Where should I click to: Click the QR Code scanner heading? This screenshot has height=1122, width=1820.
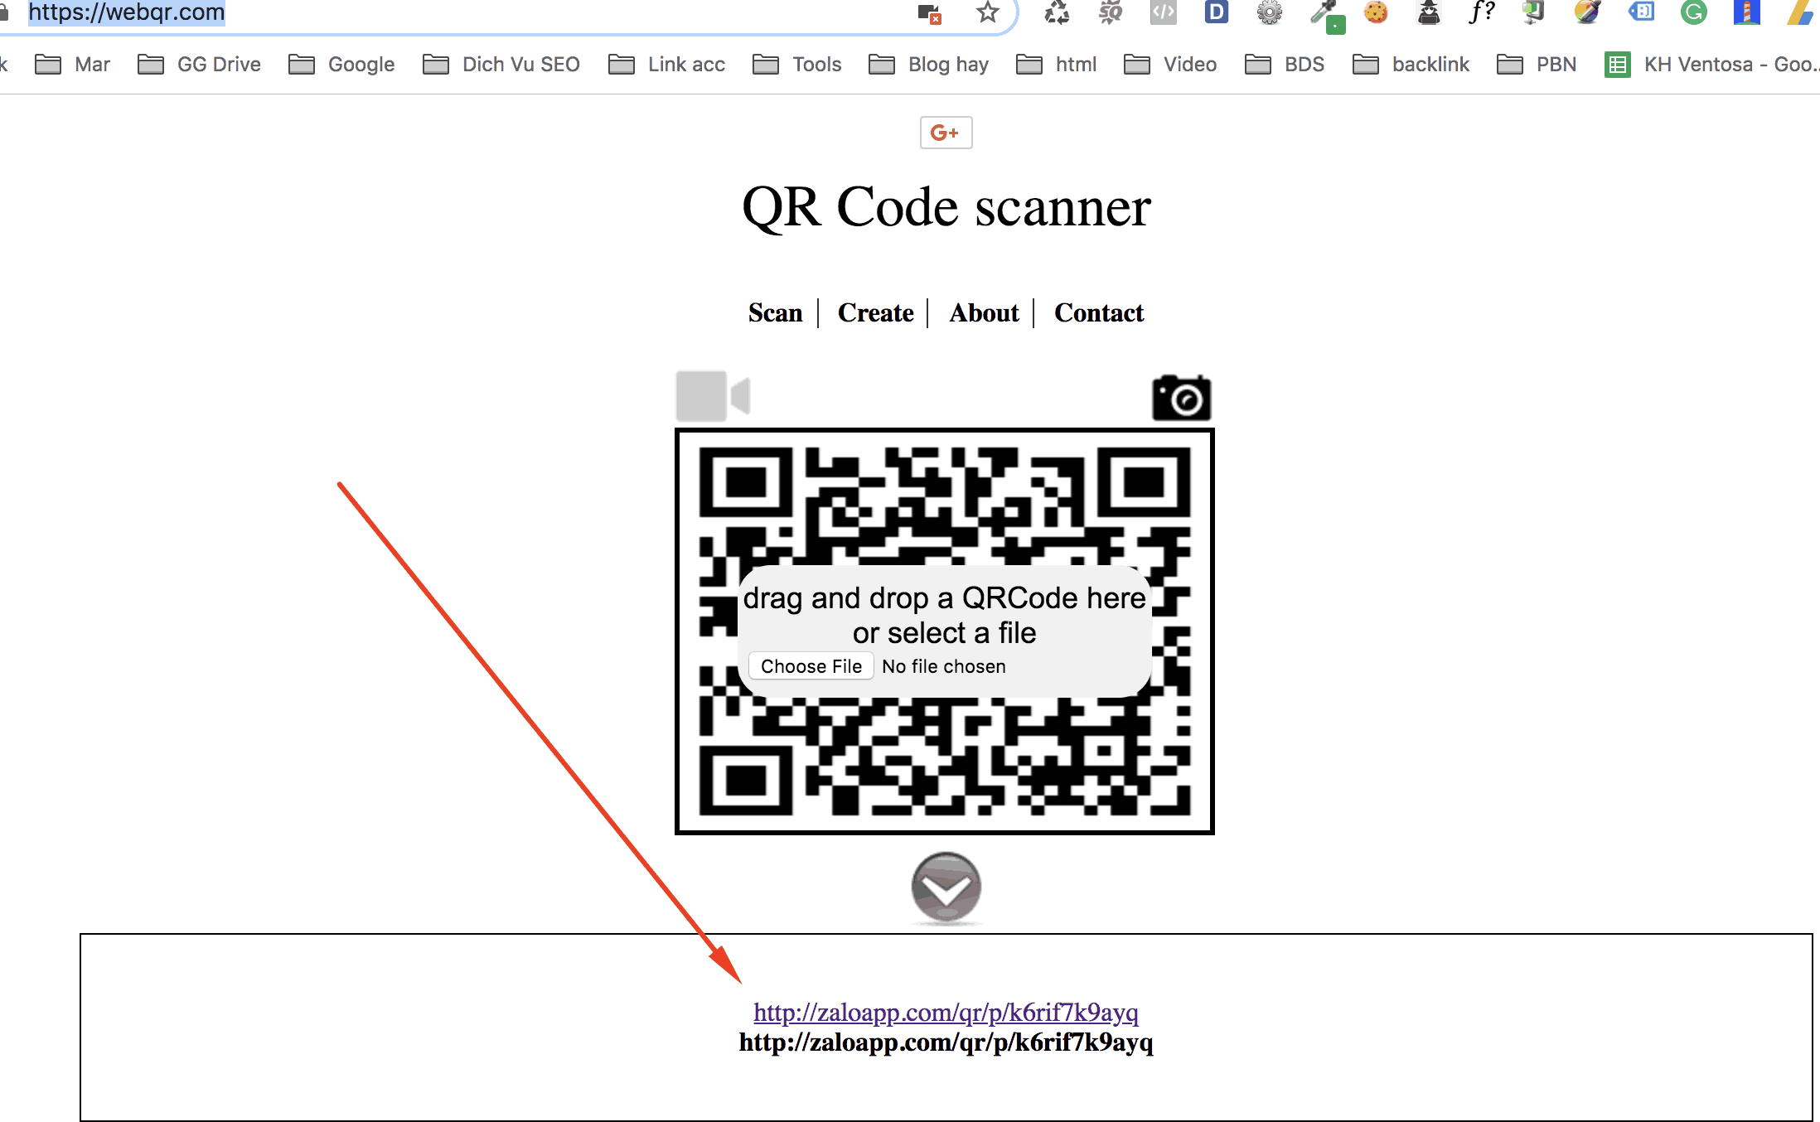click(946, 206)
